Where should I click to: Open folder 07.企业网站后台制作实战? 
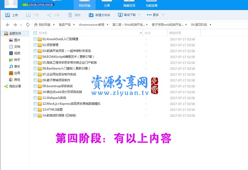coord(59,74)
